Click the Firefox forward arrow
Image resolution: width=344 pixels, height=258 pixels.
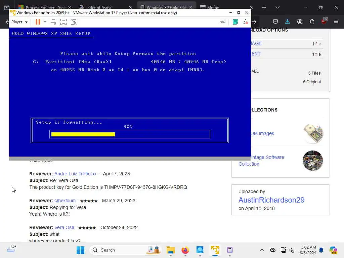click(x=254, y=21)
